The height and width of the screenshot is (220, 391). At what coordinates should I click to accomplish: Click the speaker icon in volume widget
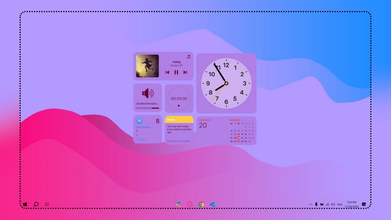(148, 94)
